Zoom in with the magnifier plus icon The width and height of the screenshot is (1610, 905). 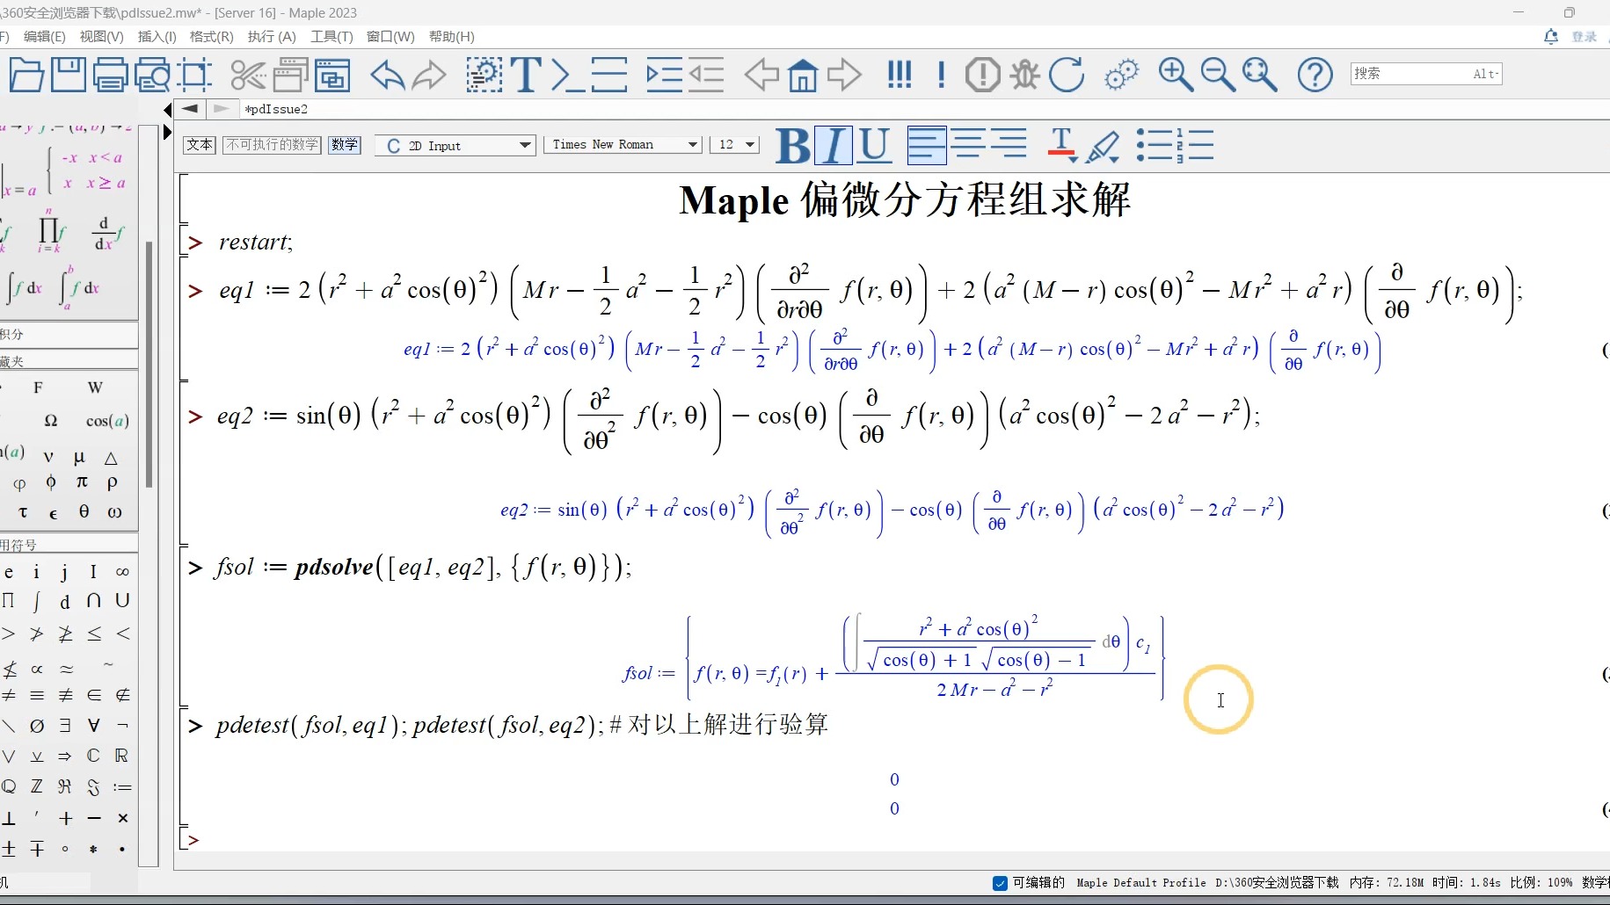(1176, 75)
